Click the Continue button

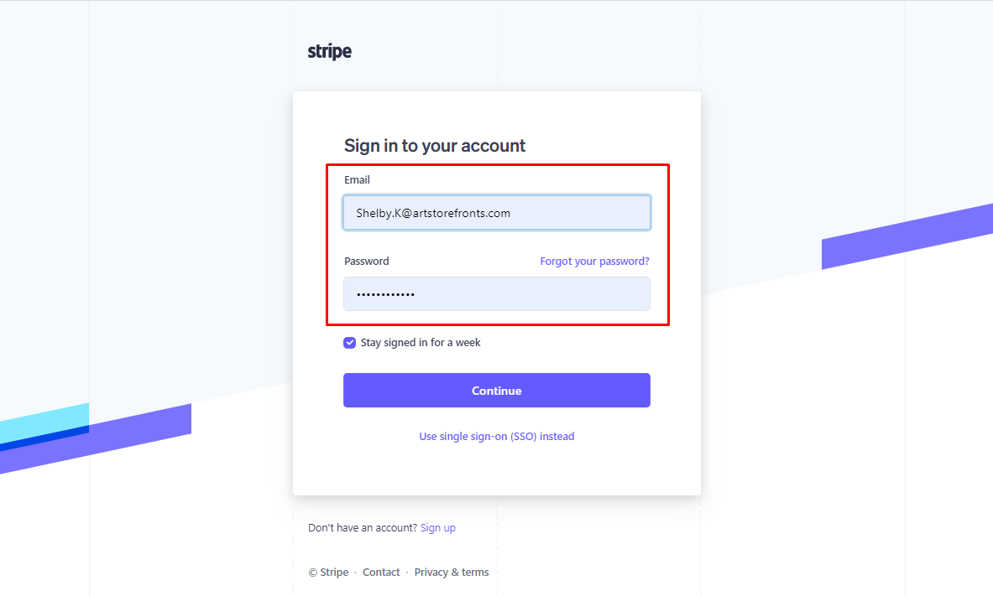[x=496, y=390]
